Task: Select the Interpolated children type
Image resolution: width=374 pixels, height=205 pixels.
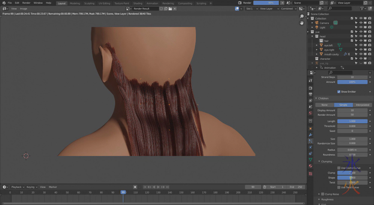Action: (362, 105)
